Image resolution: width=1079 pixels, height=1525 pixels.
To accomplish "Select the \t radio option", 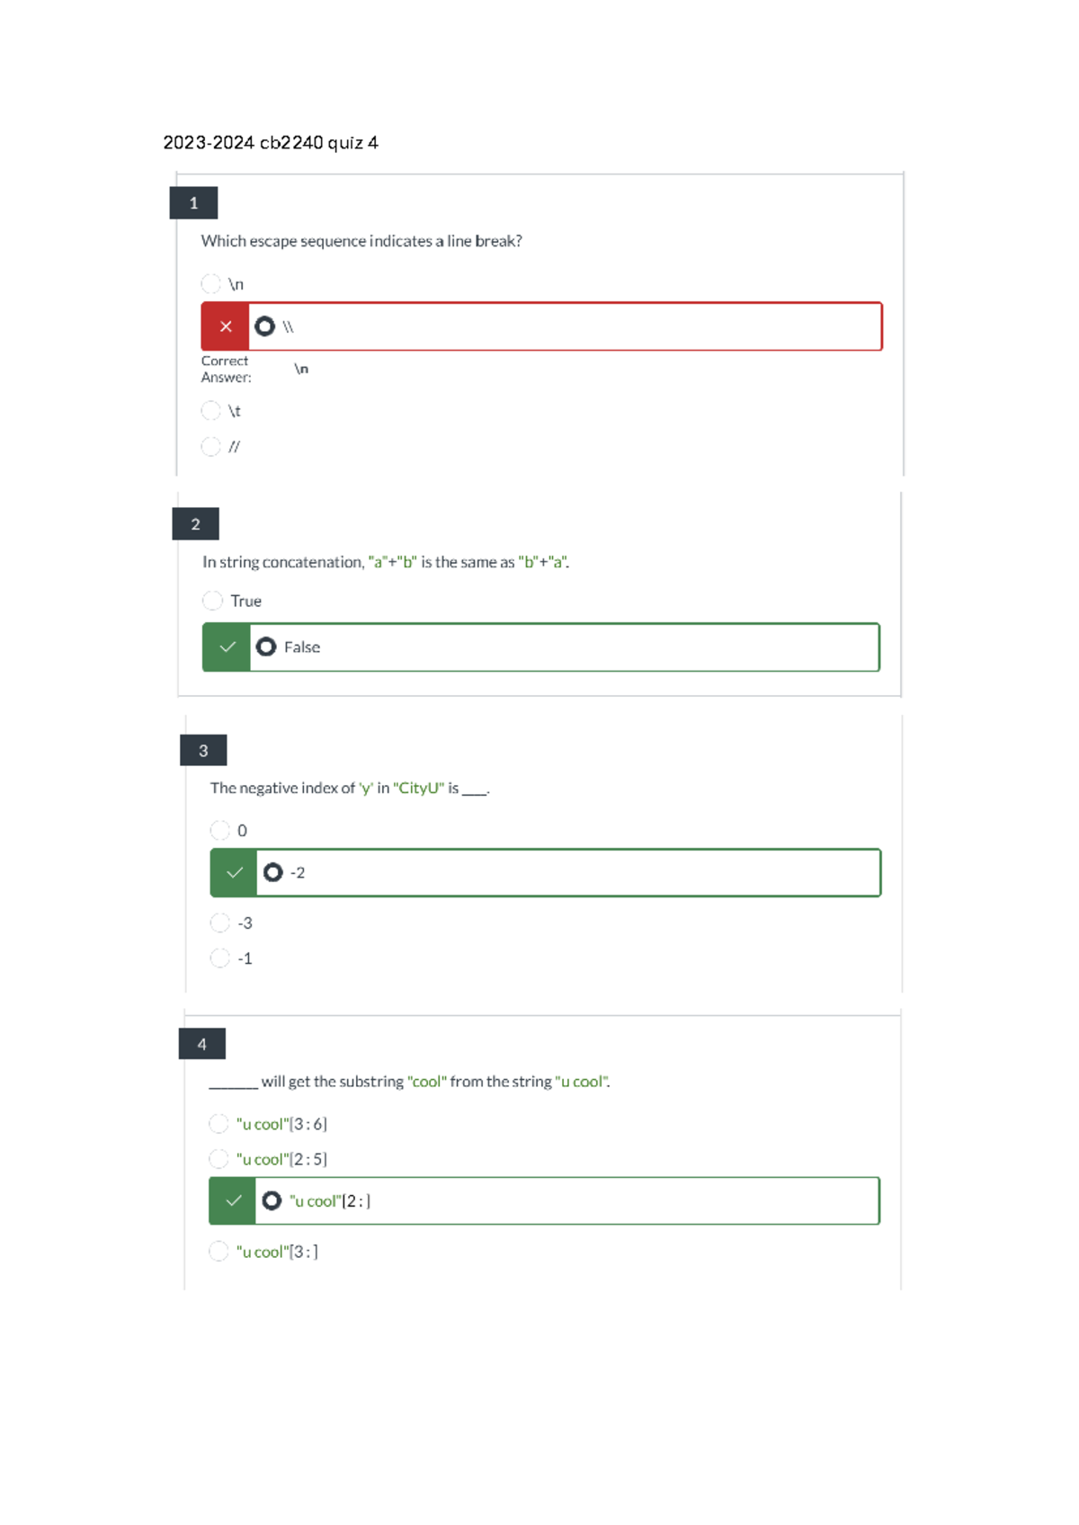I will (x=210, y=411).
